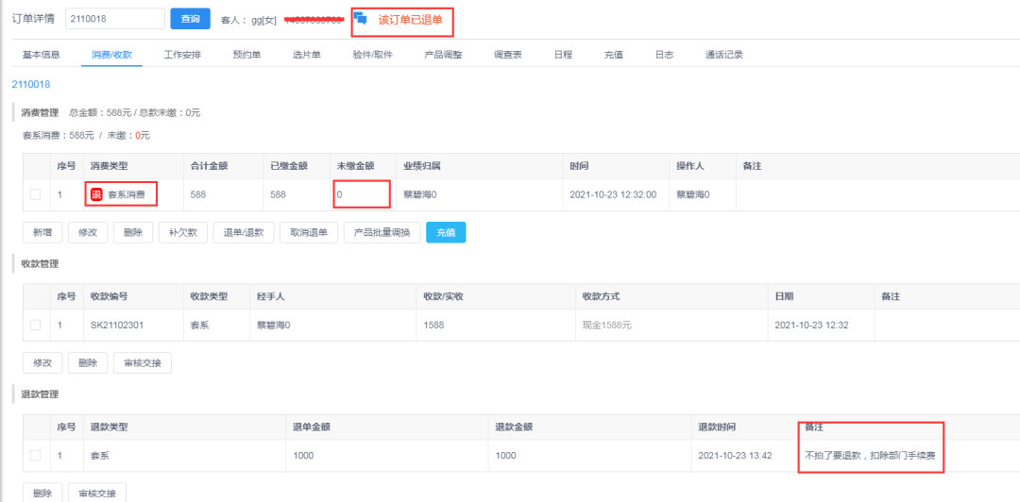
Task: Click 删除 under the 收款管理 table
Action: 88,363
